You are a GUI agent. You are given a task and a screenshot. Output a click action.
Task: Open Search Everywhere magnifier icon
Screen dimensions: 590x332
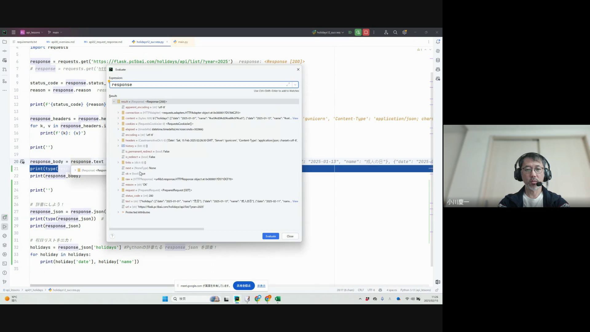click(395, 32)
